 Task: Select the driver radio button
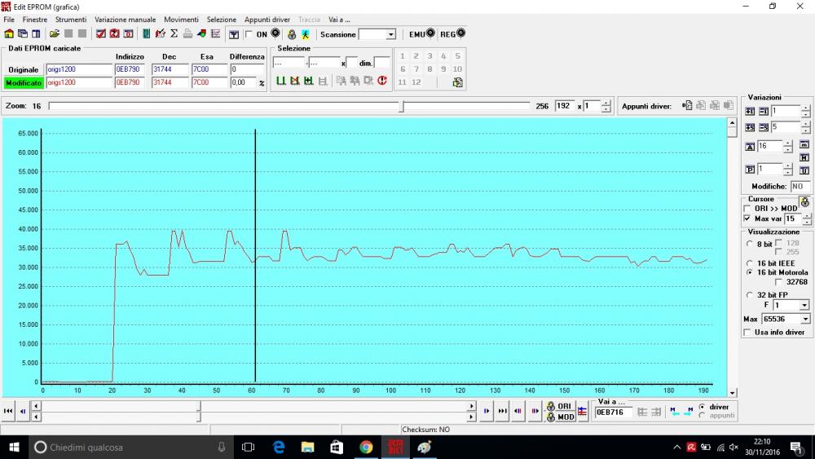[703, 407]
